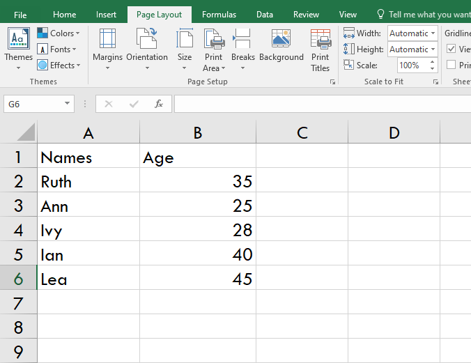Screen dimensions: 471x363
Task: Select the cell containing Ruth
Action: point(88,181)
